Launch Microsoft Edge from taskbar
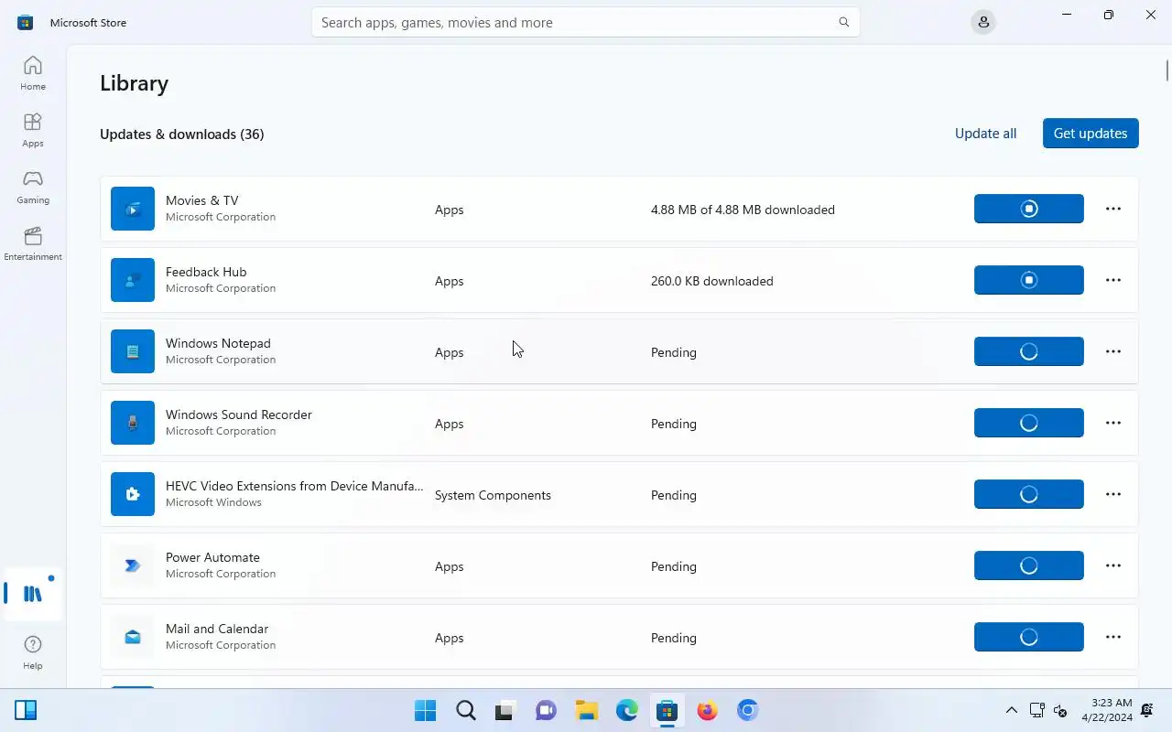 pos(627,710)
